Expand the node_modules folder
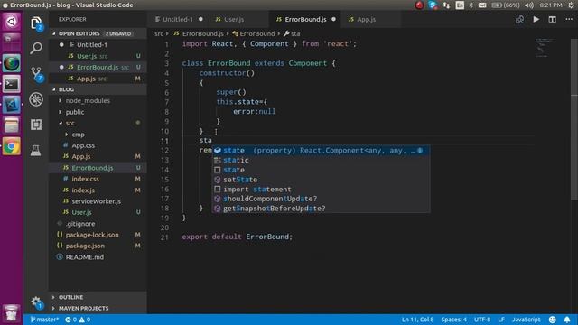This screenshot has width=578, height=325. pyautogui.click(x=98, y=100)
